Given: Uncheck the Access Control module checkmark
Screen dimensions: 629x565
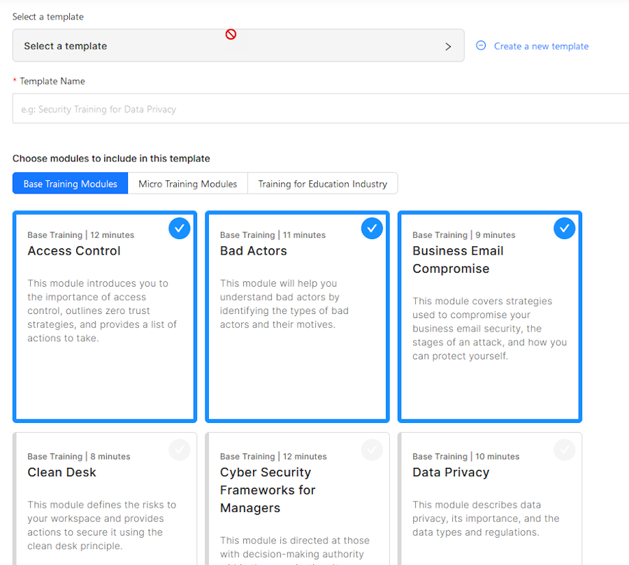Looking at the screenshot, I should 180,229.
